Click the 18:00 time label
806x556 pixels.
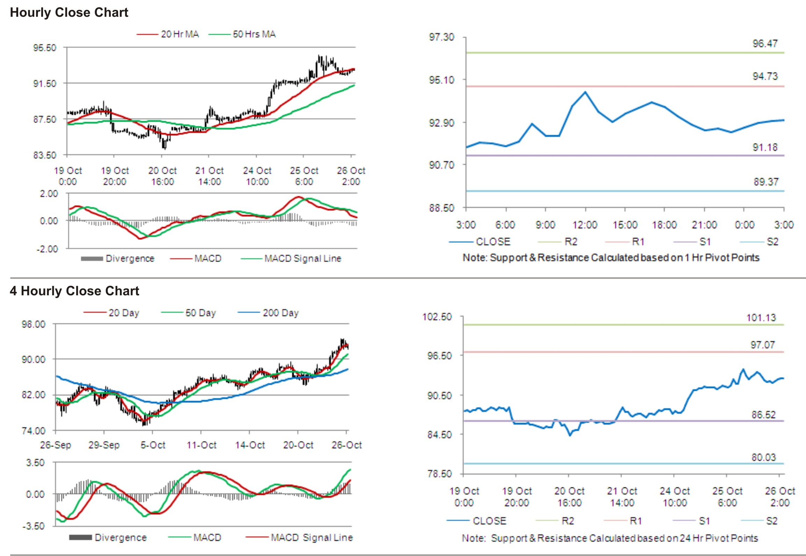click(664, 225)
